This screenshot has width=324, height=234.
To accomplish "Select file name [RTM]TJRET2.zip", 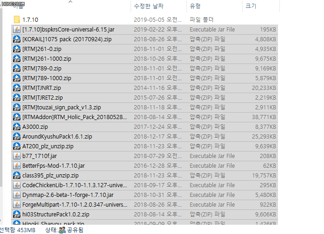I will coord(43,98).
